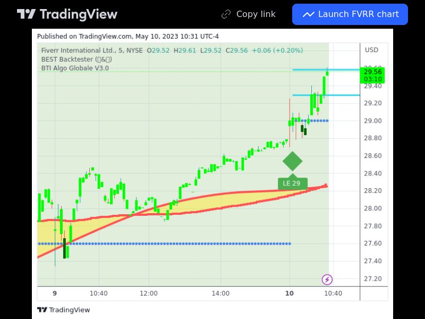Viewport: 425px width, 319px height.
Task: Click the green 29.56 current price label
Action: point(372,75)
